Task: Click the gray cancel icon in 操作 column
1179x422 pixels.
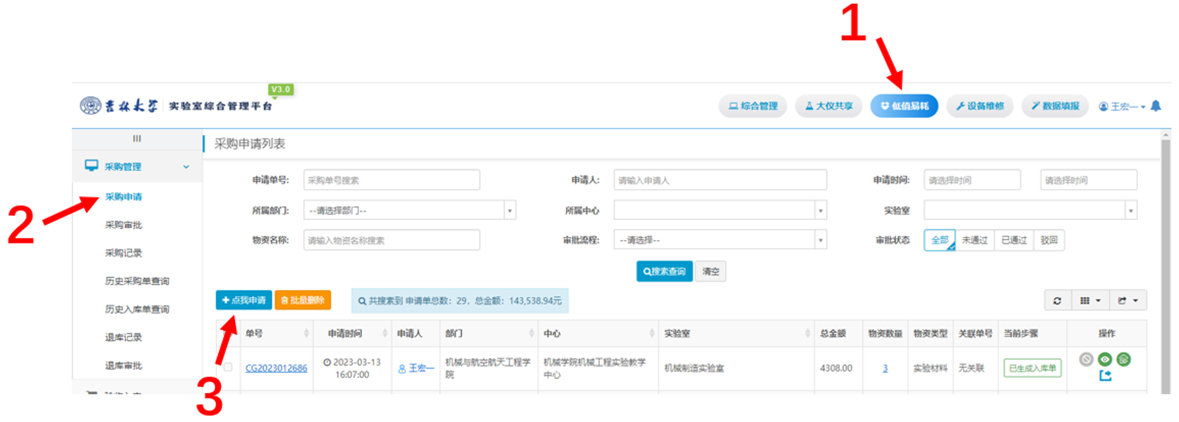Action: click(x=1086, y=360)
